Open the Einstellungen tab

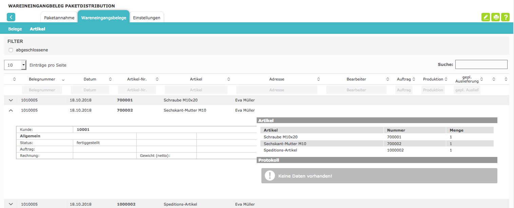[x=146, y=18]
